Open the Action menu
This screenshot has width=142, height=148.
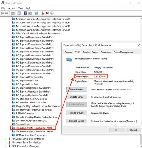(x=12, y=8)
